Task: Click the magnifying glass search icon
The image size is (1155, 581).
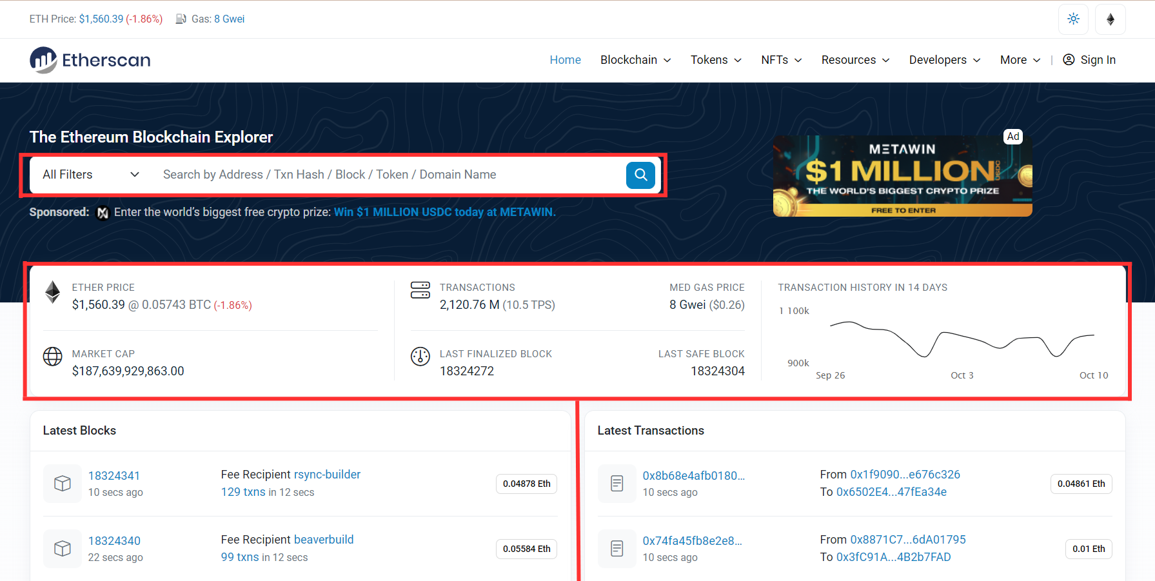Action: pos(640,175)
